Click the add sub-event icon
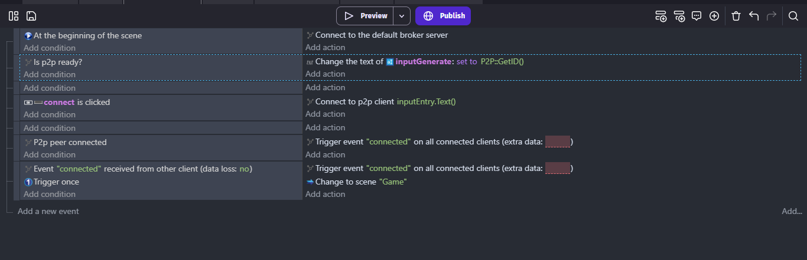 [x=679, y=16]
